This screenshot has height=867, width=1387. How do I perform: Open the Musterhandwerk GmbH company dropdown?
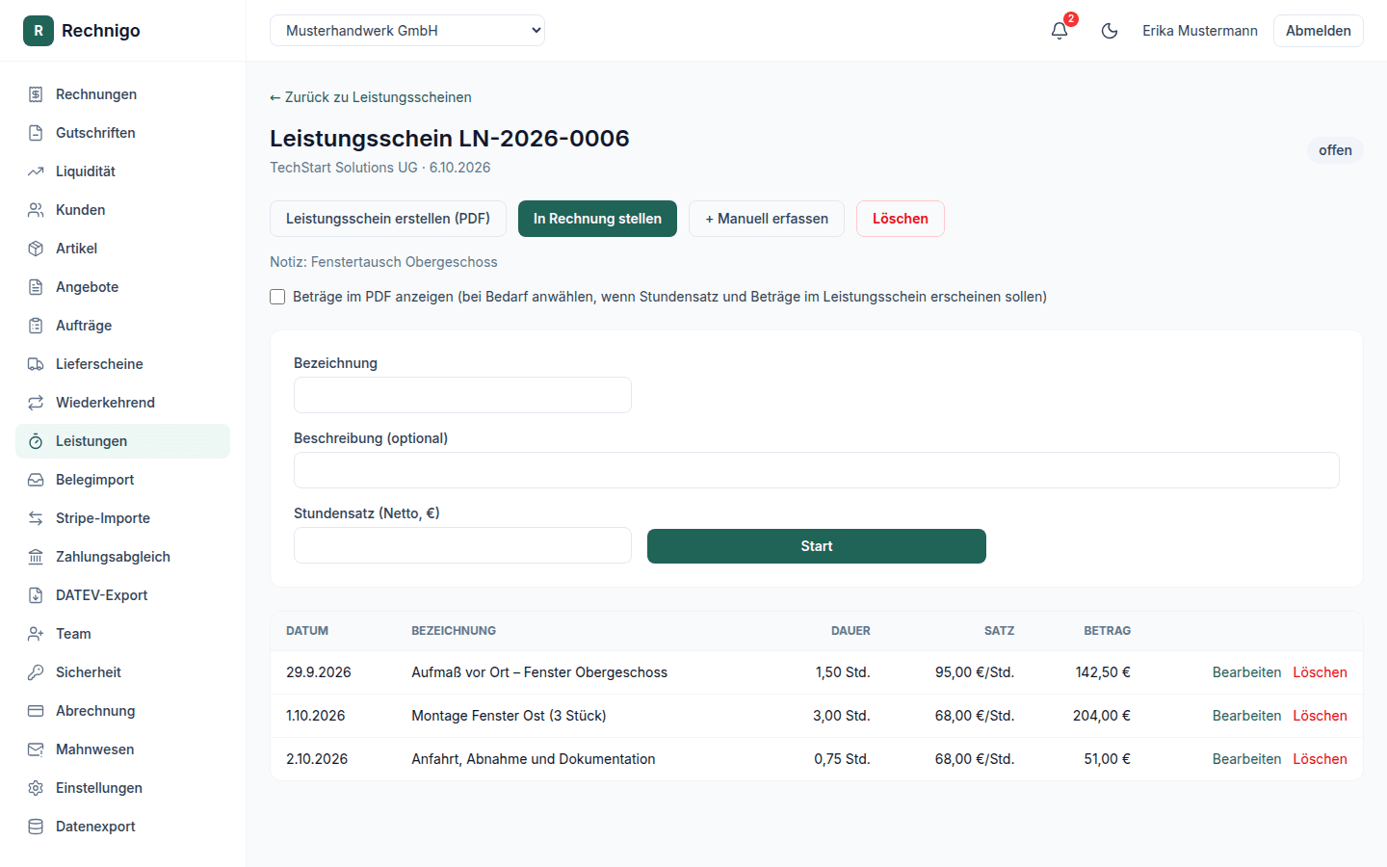[x=407, y=31]
